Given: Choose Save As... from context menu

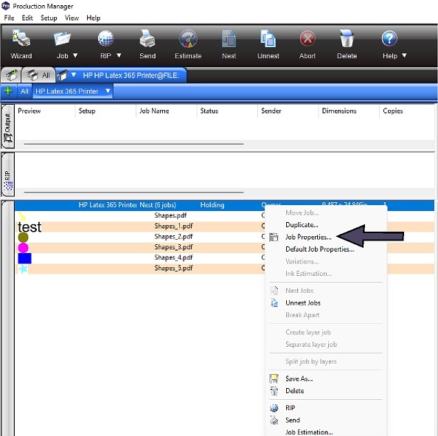Looking at the screenshot, I should [x=299, y=378].
